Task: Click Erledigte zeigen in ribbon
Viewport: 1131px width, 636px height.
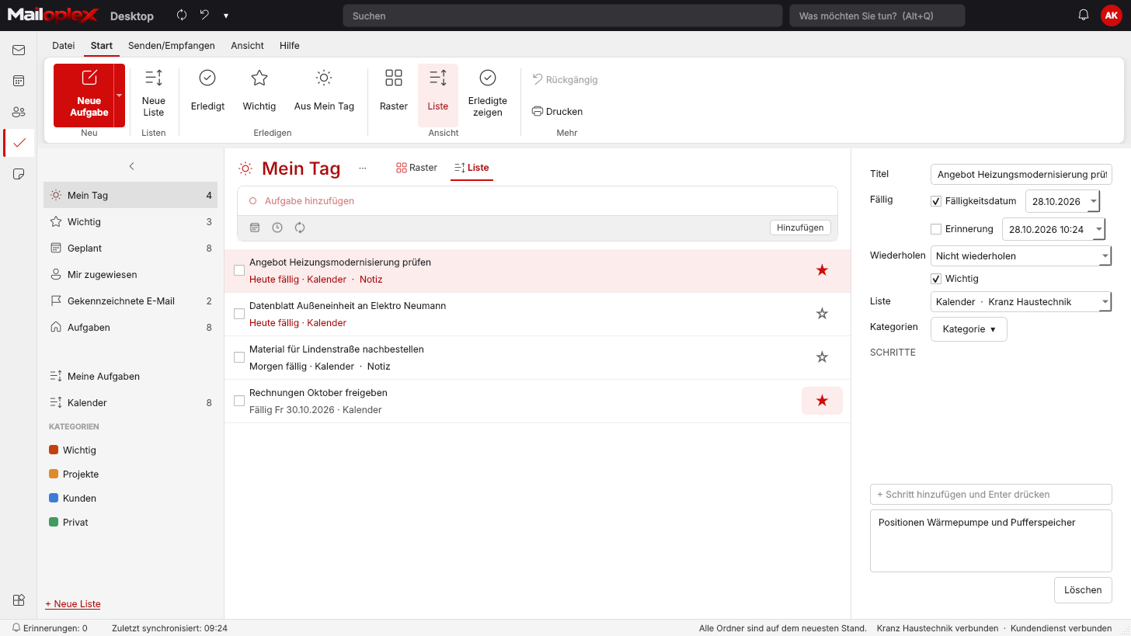Action: (488, 95)
